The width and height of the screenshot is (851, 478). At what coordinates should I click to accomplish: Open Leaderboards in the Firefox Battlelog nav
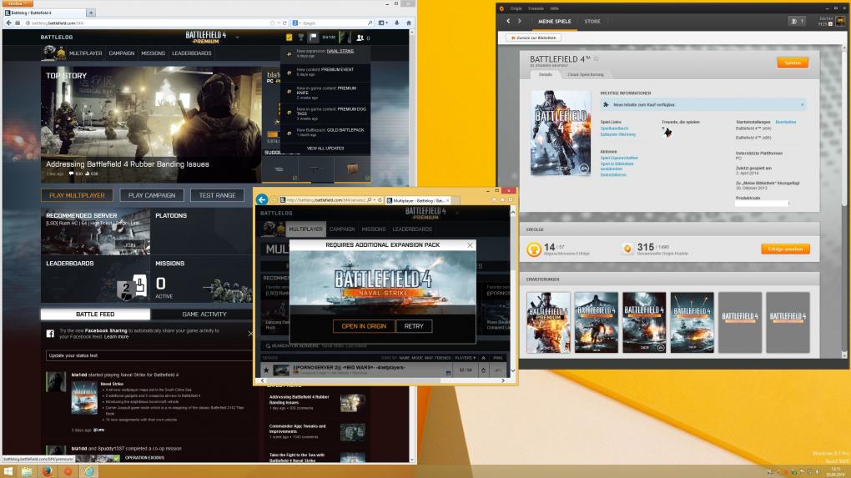[192, 53]
